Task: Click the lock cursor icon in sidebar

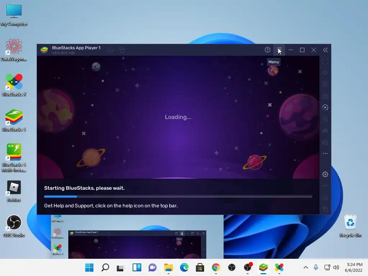Action: 325,84
